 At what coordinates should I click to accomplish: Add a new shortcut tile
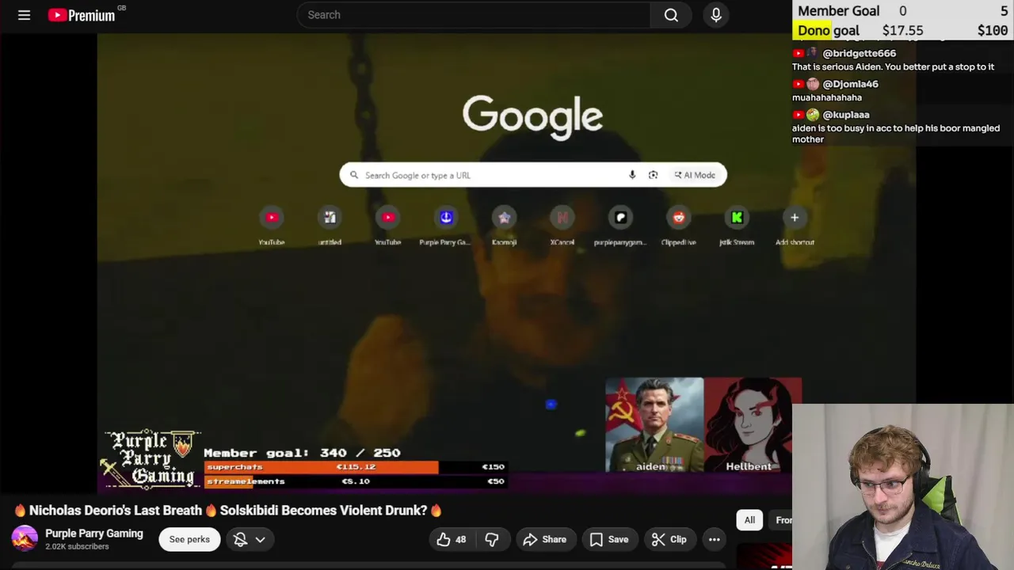point(795,226)
